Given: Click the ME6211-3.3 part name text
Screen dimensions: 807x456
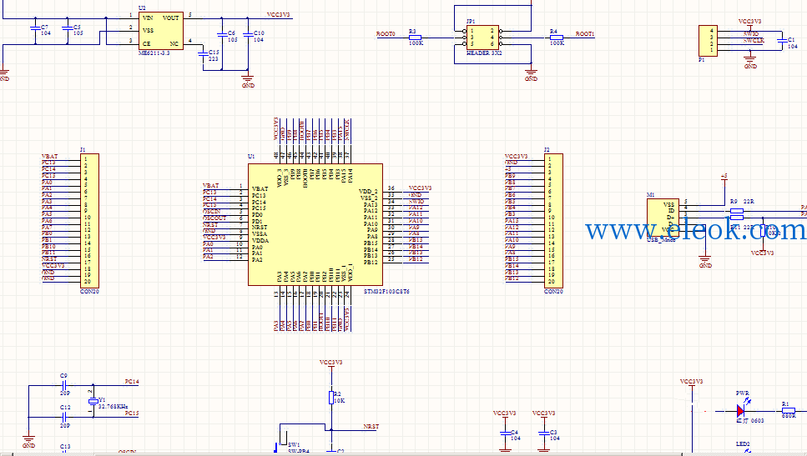Looking at the screenshot, I should [154, 53].
